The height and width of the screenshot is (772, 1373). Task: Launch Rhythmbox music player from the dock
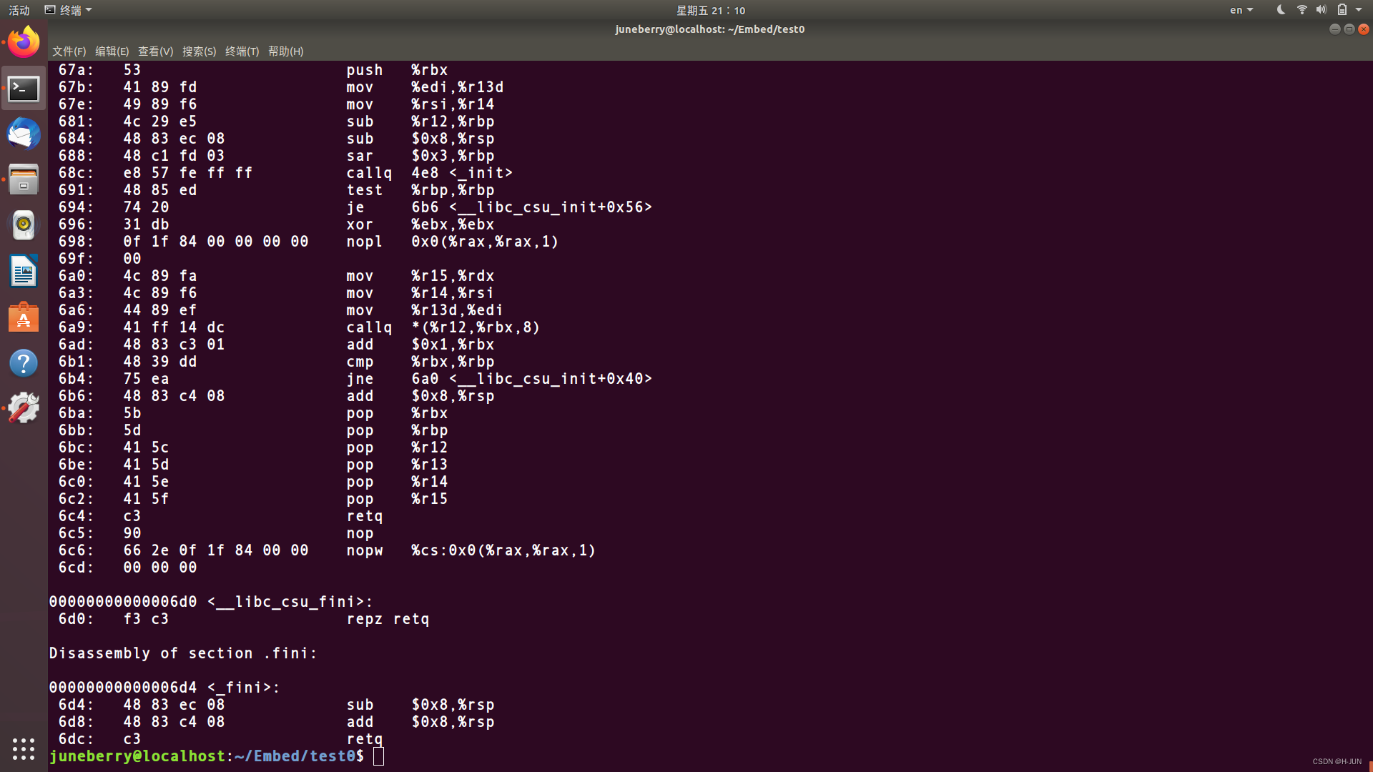(x=24, y=226)
